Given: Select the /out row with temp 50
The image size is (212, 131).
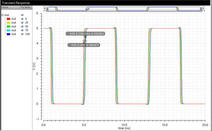Looking at the screenshot, I should coord(17,26).
